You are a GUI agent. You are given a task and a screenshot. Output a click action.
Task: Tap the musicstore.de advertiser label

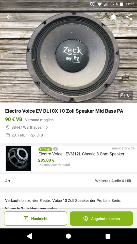(123, 148)
